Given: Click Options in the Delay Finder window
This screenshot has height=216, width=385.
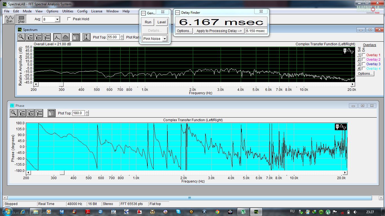Looking at the screenshot, I should (x=184, y=31).
